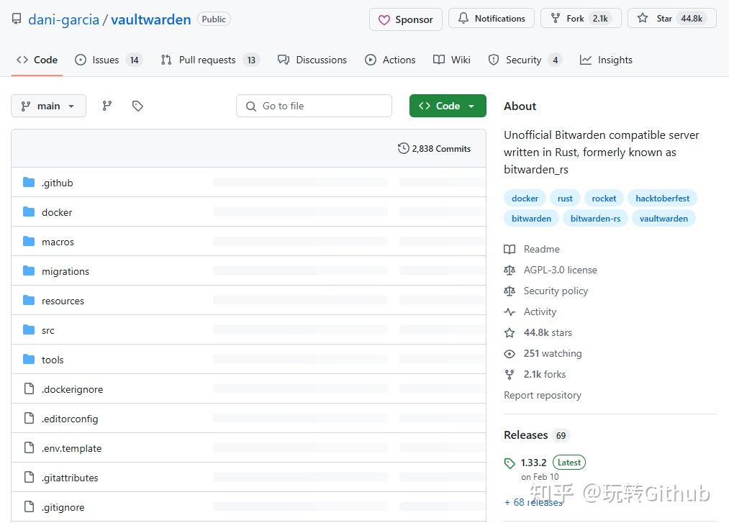The width and height of the screenshot is (729, 523).
Task: Click the pulse icon beside Activity
Action: coord(510,312)
